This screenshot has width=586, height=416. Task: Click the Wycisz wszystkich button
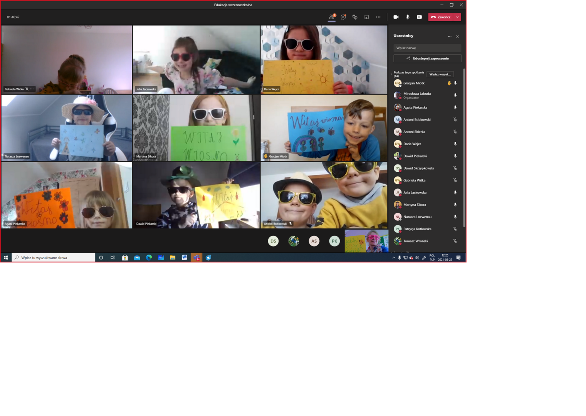tap(440, 74)
